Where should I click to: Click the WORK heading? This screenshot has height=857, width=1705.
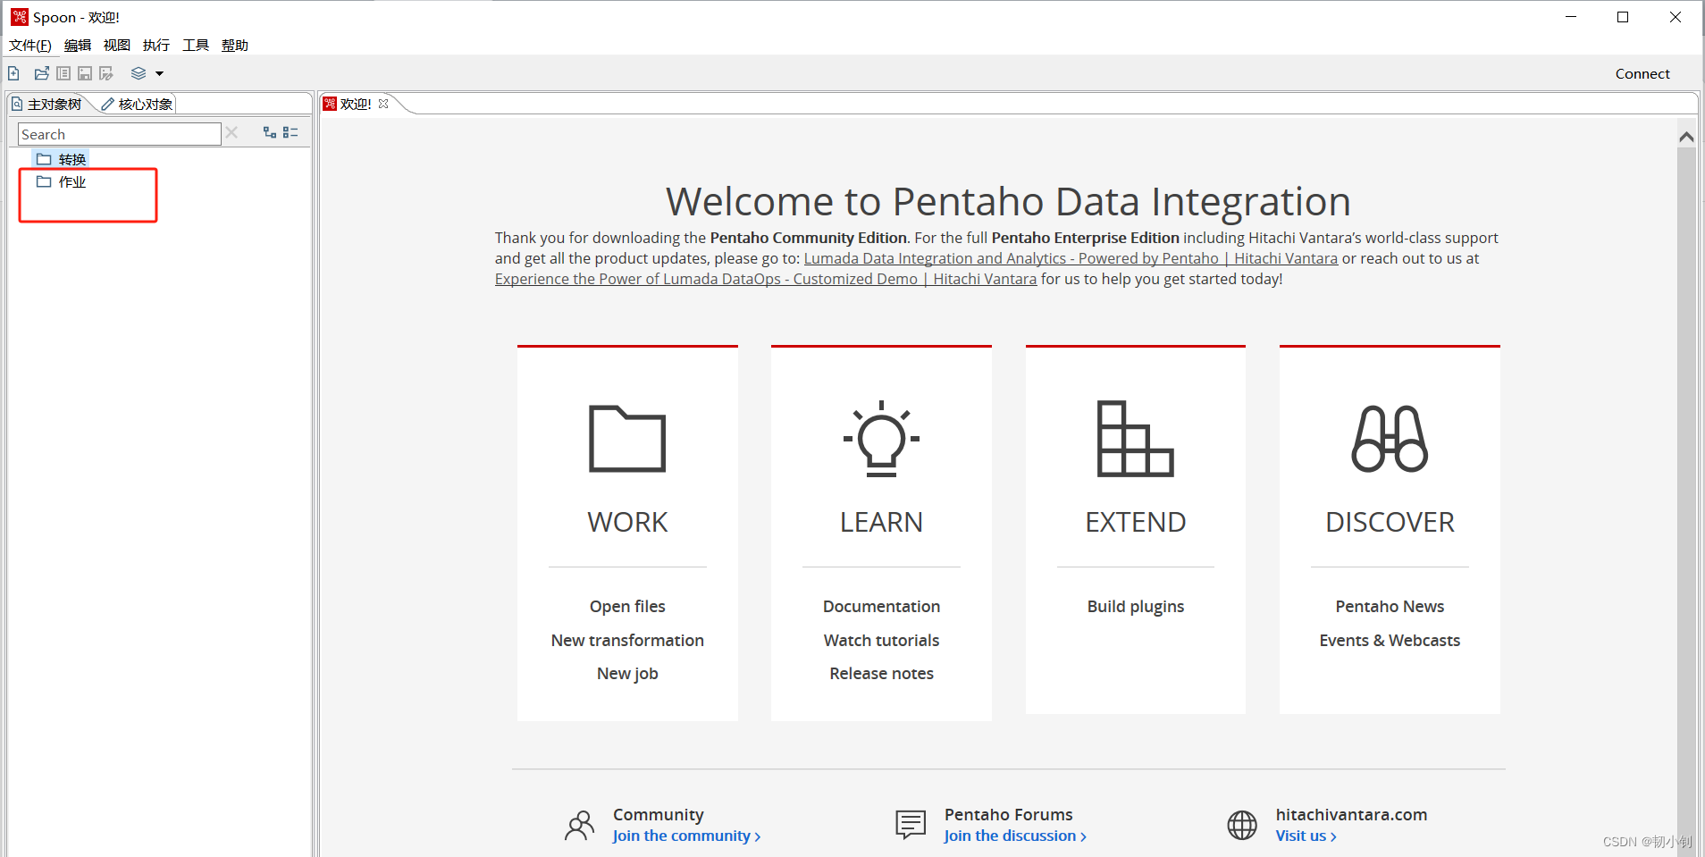(x=627, y=522)
